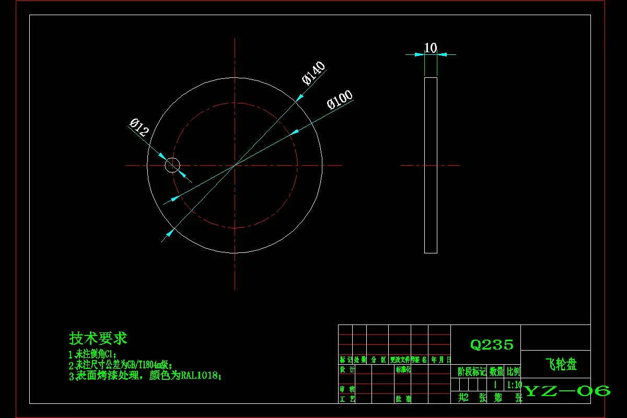
Task: Click the note line mentioning RAL1018
Action: [x=145, y=375]
